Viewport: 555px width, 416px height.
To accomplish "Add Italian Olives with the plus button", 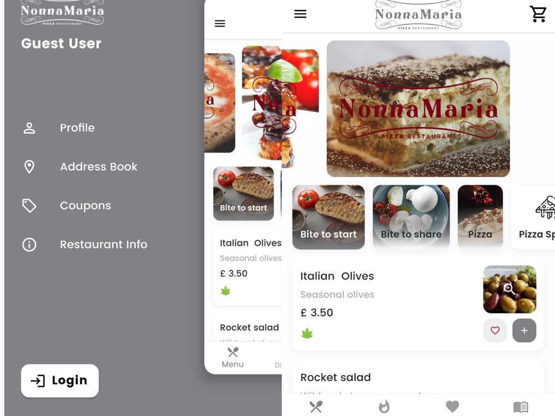I will (x=524, y=331).
